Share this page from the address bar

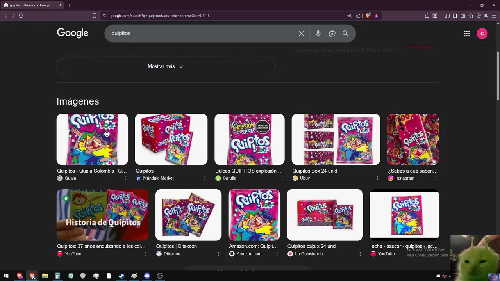click(x=358, y=16)
